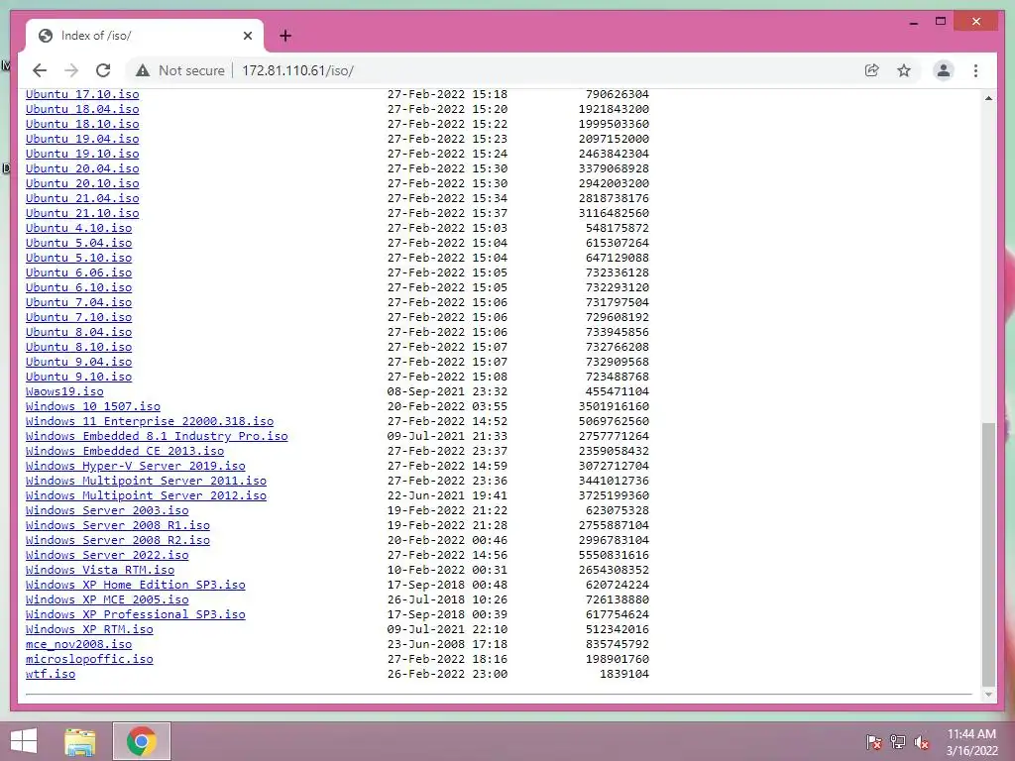Click file size 5550831616
This screenshot has height=761, width=1015.
point(614,555)
